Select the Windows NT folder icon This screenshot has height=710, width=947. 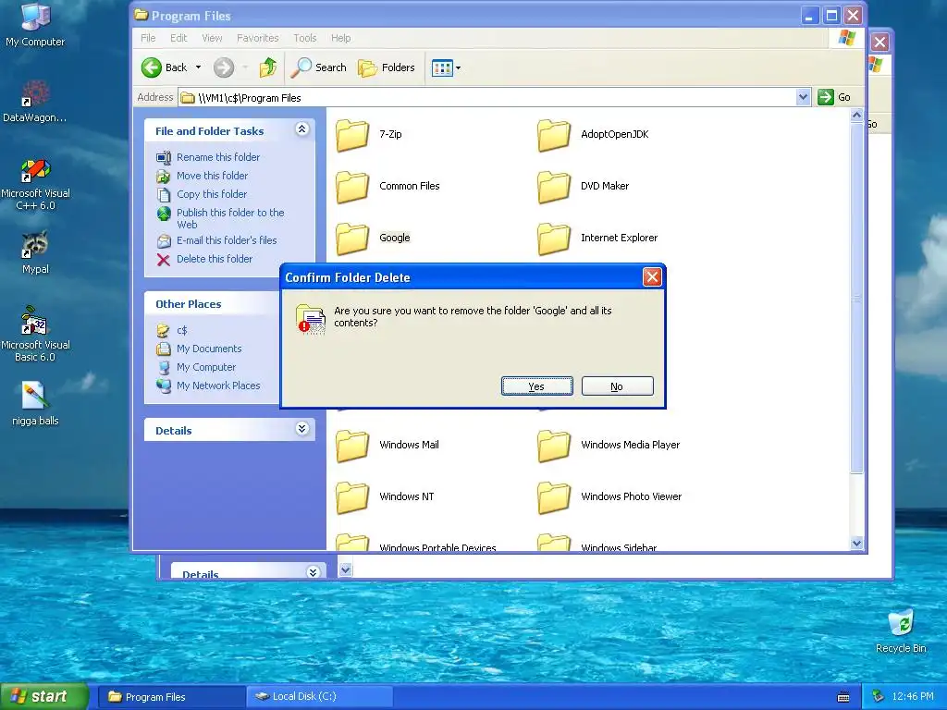pos(352,497)
